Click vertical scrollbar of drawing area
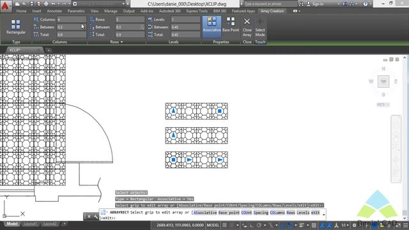 coord(405,138)
